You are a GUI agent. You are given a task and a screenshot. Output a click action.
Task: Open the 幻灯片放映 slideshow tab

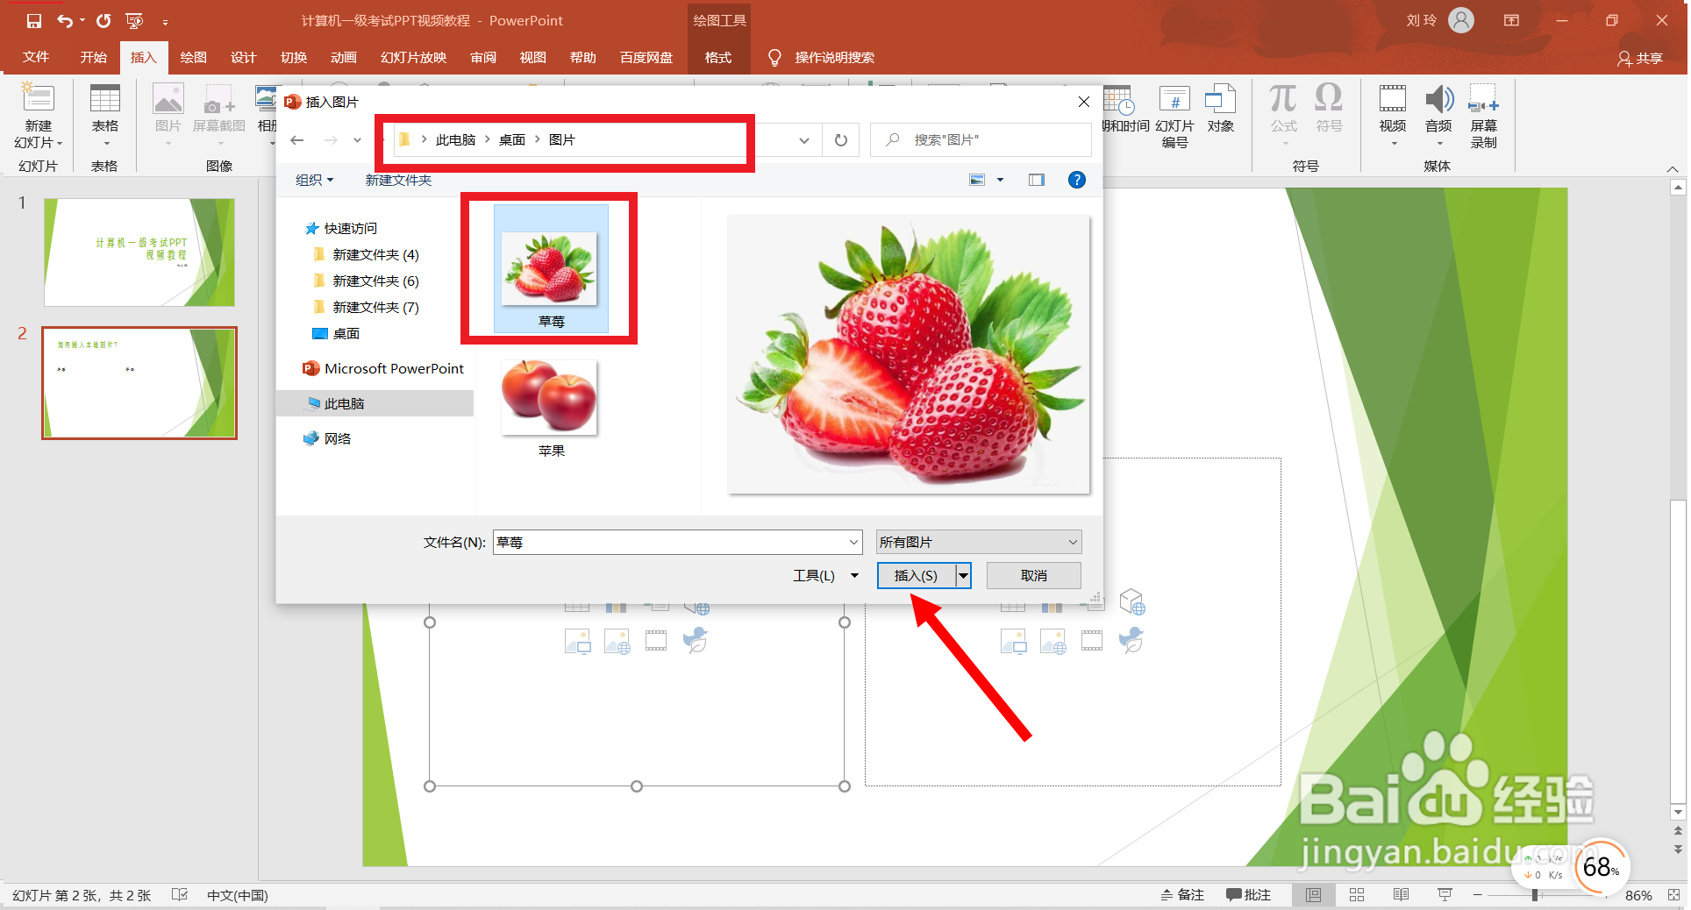(x=413, y=57)
